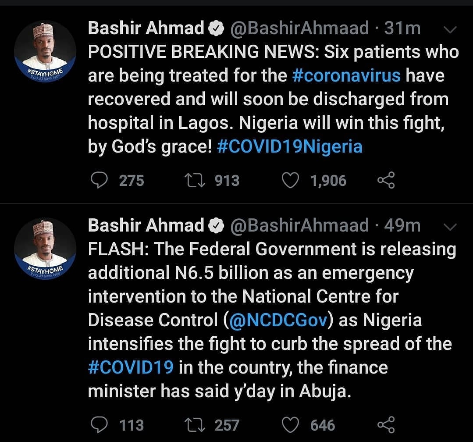Open the #coronavirus hashtag
473x442 pixels.
click(346, 75)
